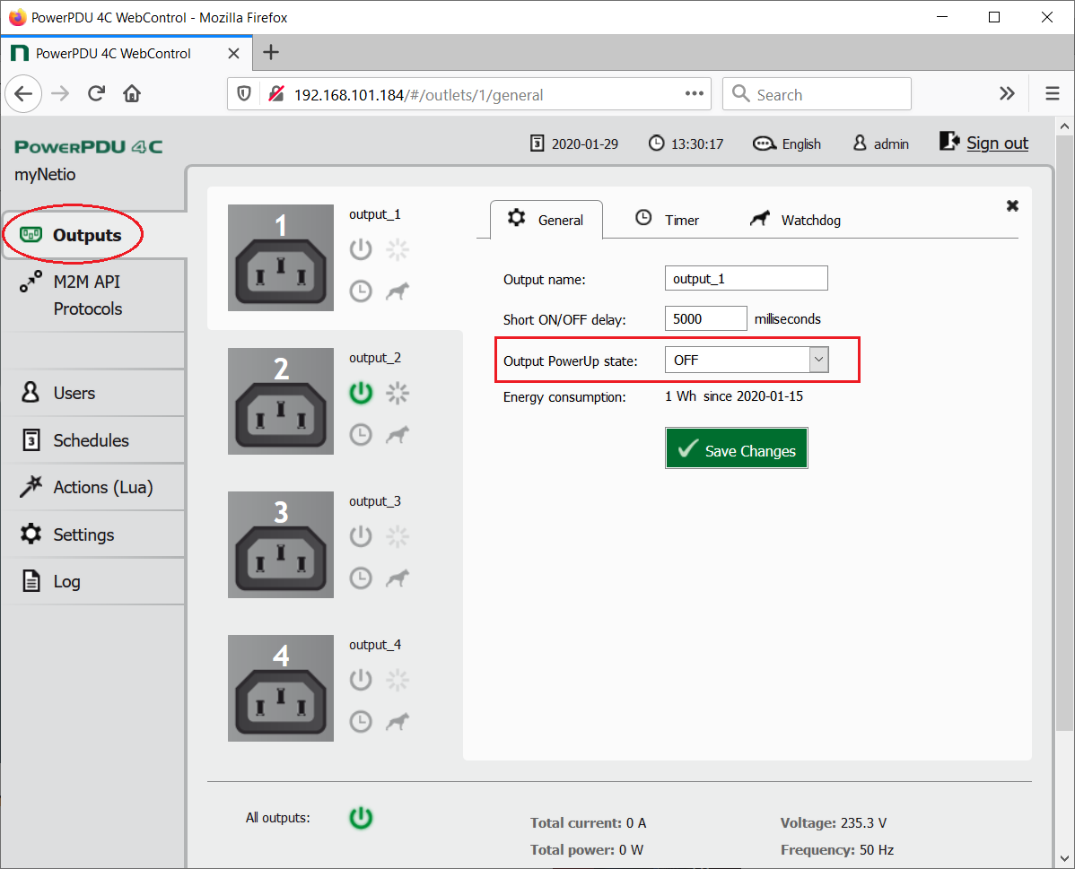Click the output_3 name label
This screenshot has width=1075, height=869.
tap(375, 501)
